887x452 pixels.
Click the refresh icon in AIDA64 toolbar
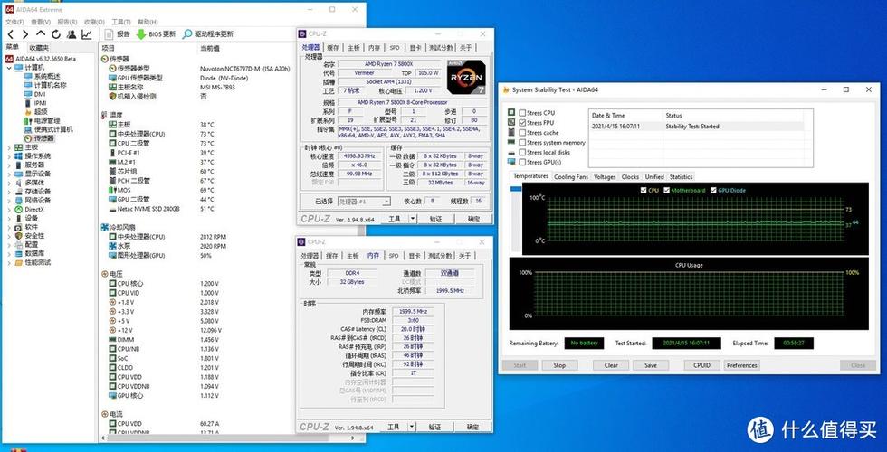click(56, 34)
